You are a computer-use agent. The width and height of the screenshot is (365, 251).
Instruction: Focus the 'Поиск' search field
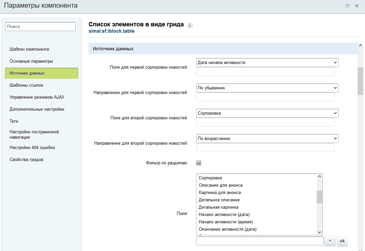(40, 26)
